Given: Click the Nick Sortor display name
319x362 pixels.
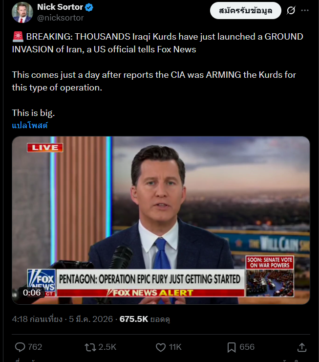Looking at the screenshot, I should point(60,7).
